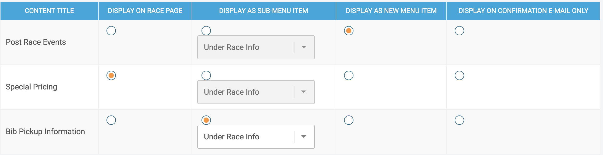The image size is (603, 155).
Task: Select "Display as New Menu Item" for Special Pricing
Action: [x=348, y=75]
